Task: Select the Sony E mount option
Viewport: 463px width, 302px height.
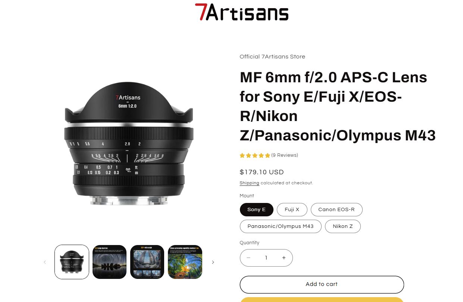Action: point(256,209)
